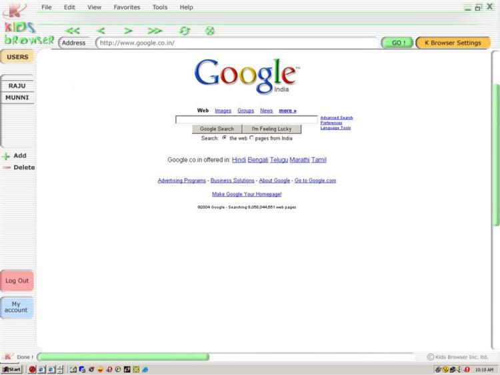Go back with the single left arrow
The height and width of the screenshot is (375, 500).
click(x=101, y=31)
